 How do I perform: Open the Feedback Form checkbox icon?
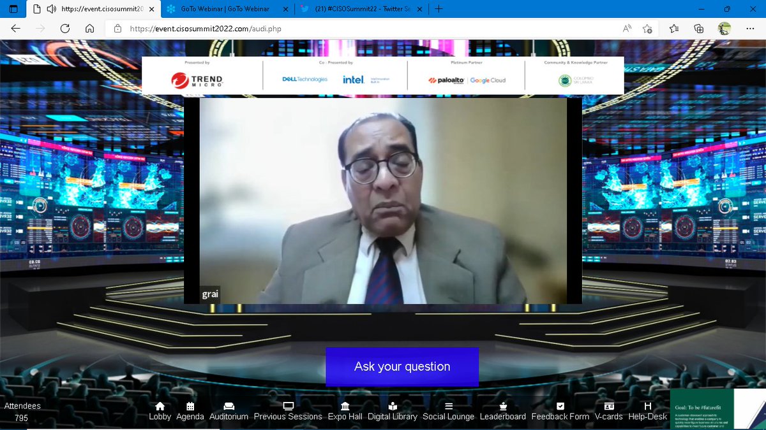[560, 406]
